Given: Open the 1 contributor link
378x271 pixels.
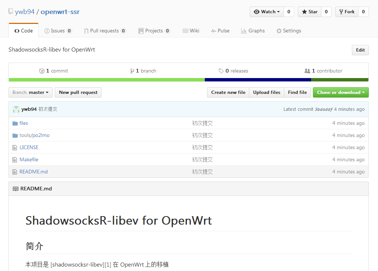Looking at the screenshot, I should coord(323,71).
